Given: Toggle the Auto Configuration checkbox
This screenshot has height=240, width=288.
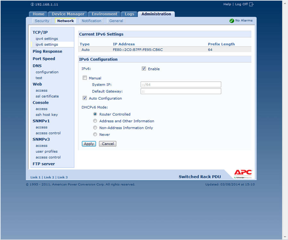Looking at the screenshot, I should point(85,98).
